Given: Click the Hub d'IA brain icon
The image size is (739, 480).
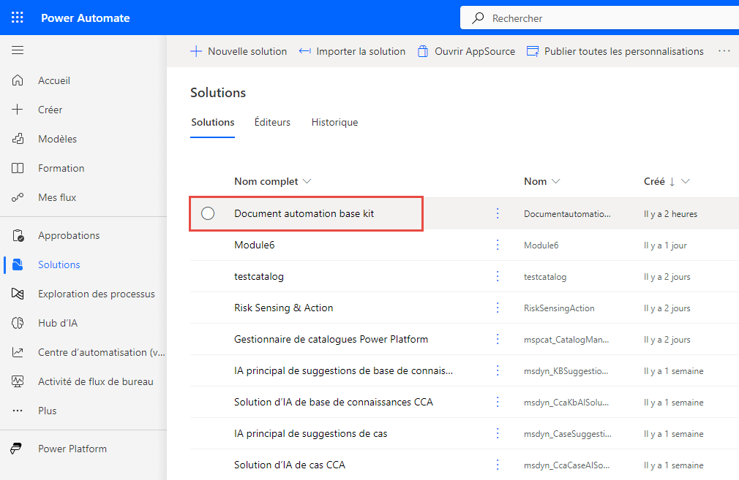Looking at the screenshot, I should coord(18,323).
